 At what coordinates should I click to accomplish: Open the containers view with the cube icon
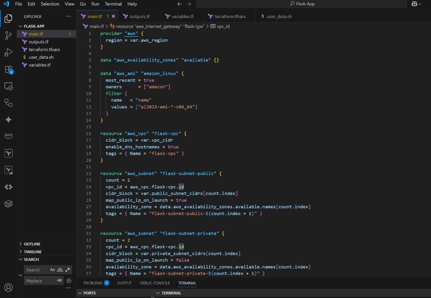[9, 204]
